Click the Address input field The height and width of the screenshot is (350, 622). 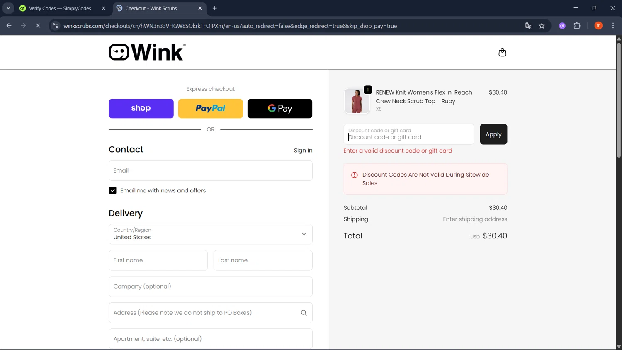click(211, 313)
